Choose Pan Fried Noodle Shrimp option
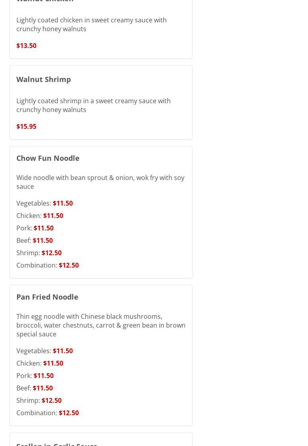308x446 pixels. point(39,400)
